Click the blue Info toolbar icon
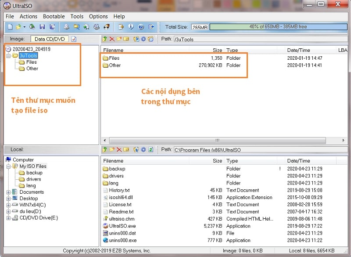Screen dimensions: 351x257 coord(131,27)
